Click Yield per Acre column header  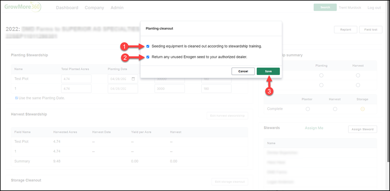point(142,132)
